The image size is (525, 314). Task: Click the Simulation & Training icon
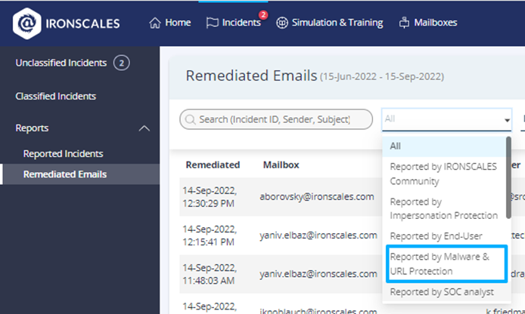coord(282,23)
